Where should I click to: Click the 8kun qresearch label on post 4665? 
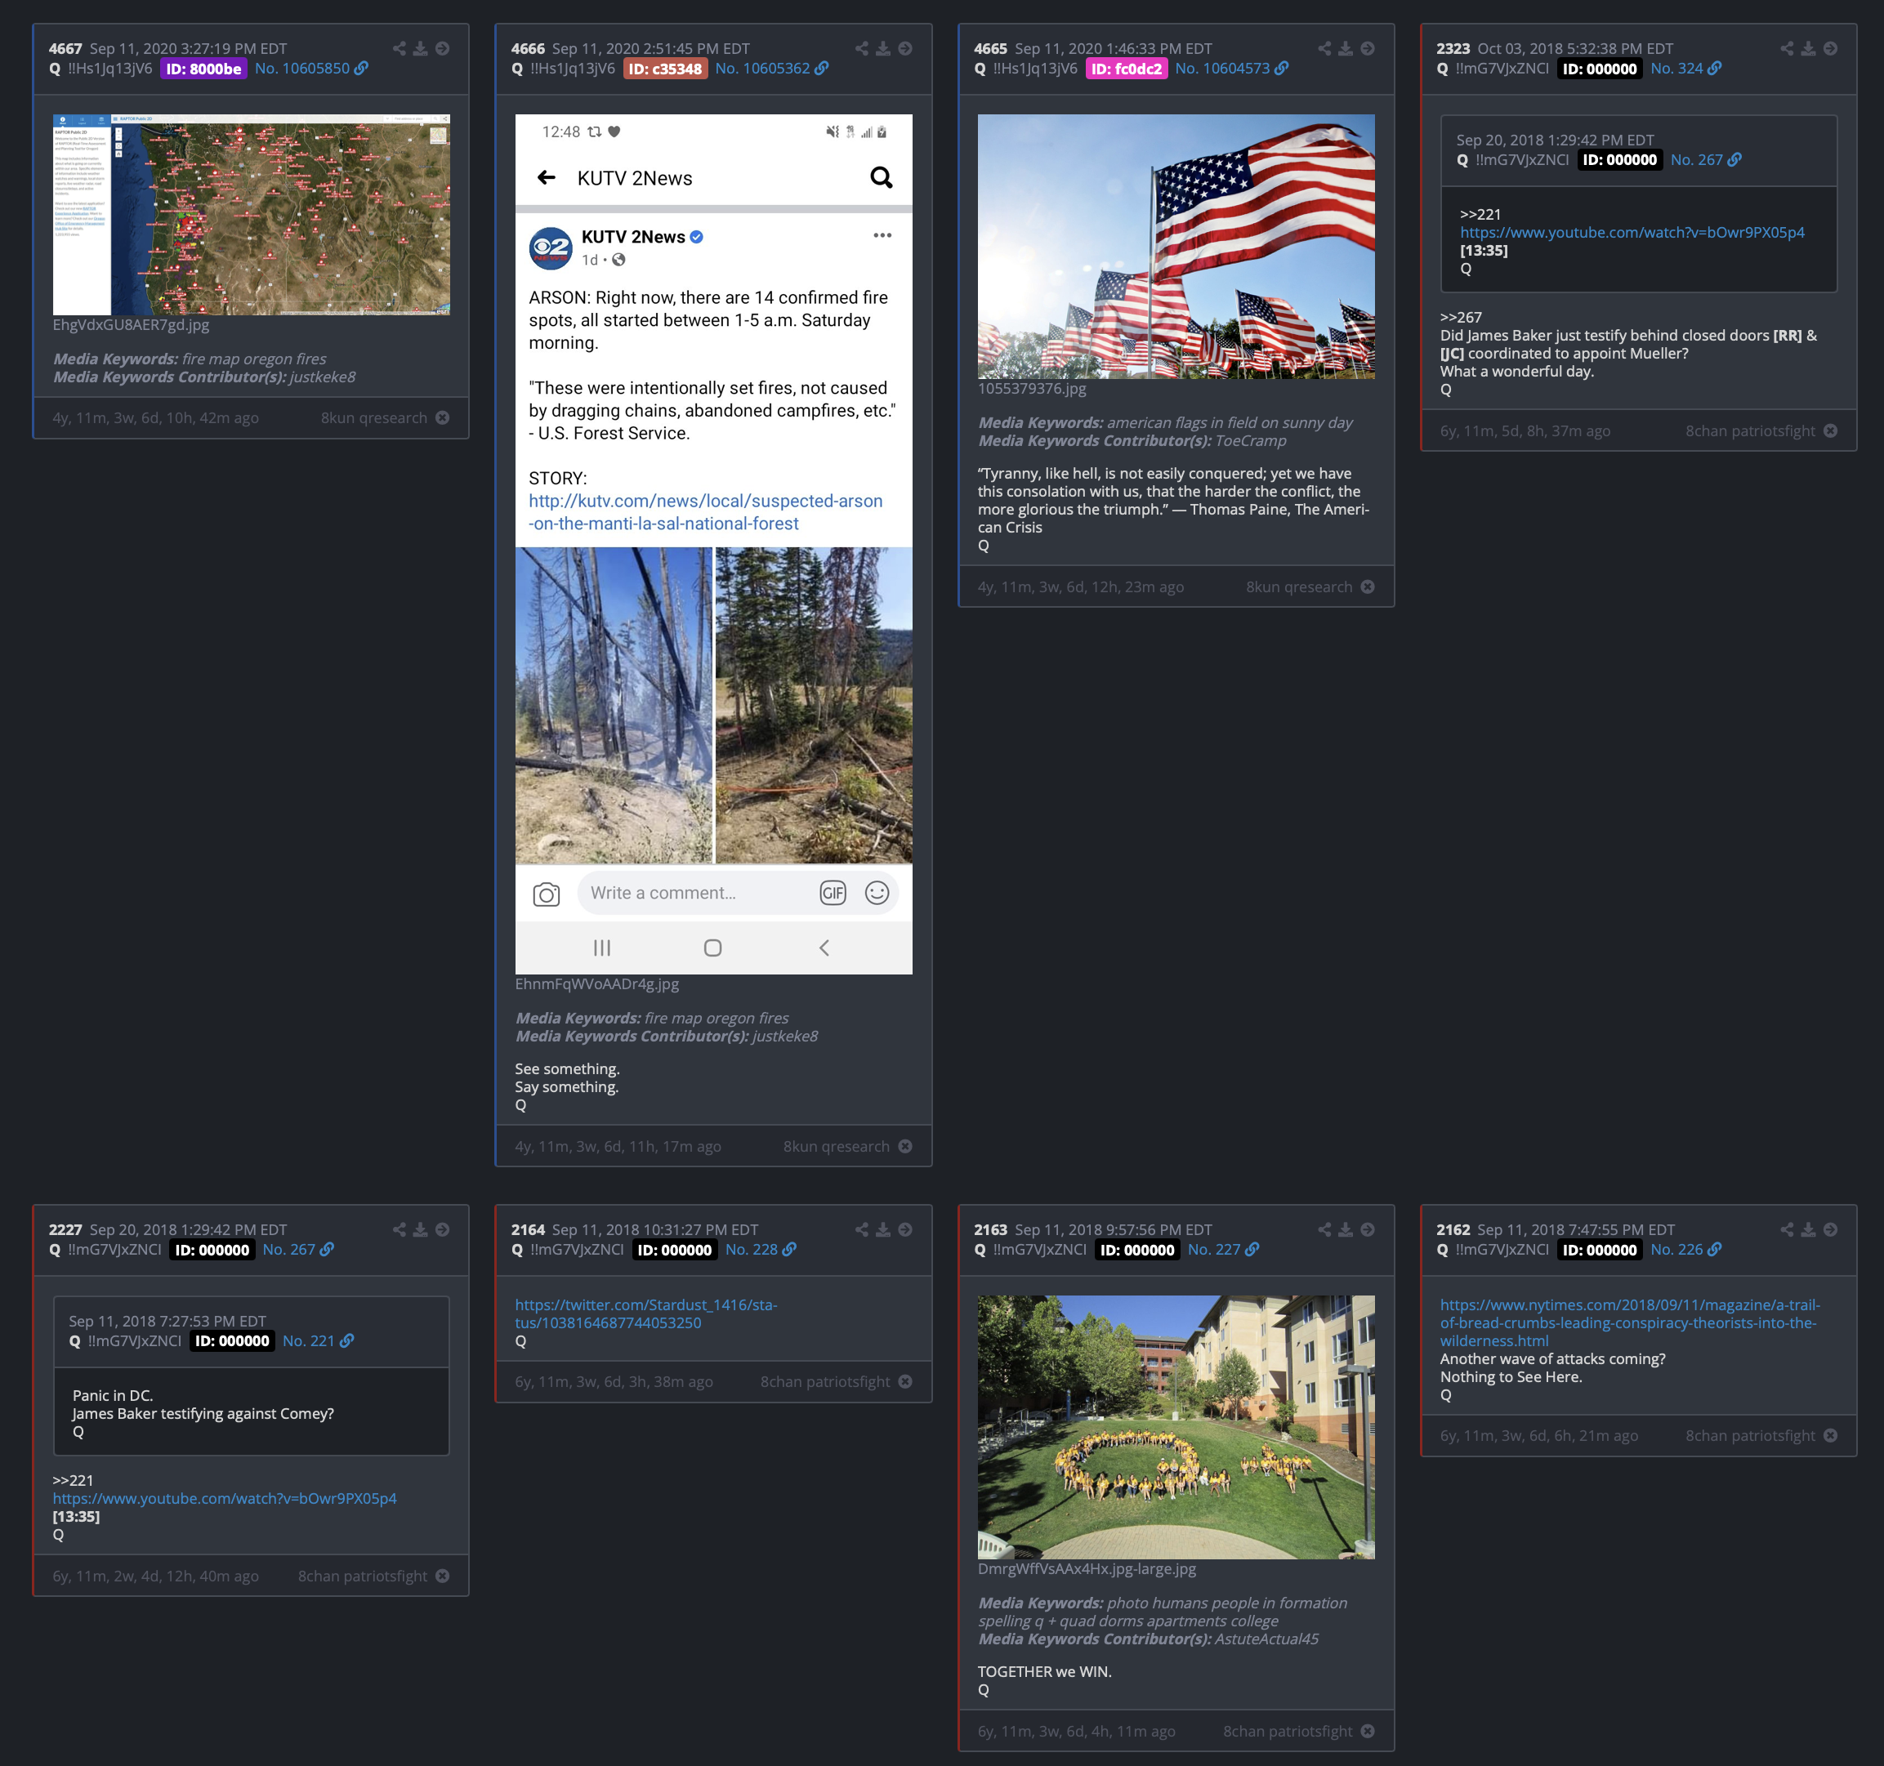click(1299, 587)
